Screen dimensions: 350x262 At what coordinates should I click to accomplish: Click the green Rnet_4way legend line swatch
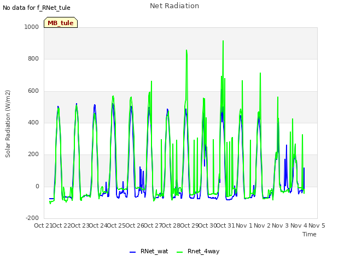point(179,252)
